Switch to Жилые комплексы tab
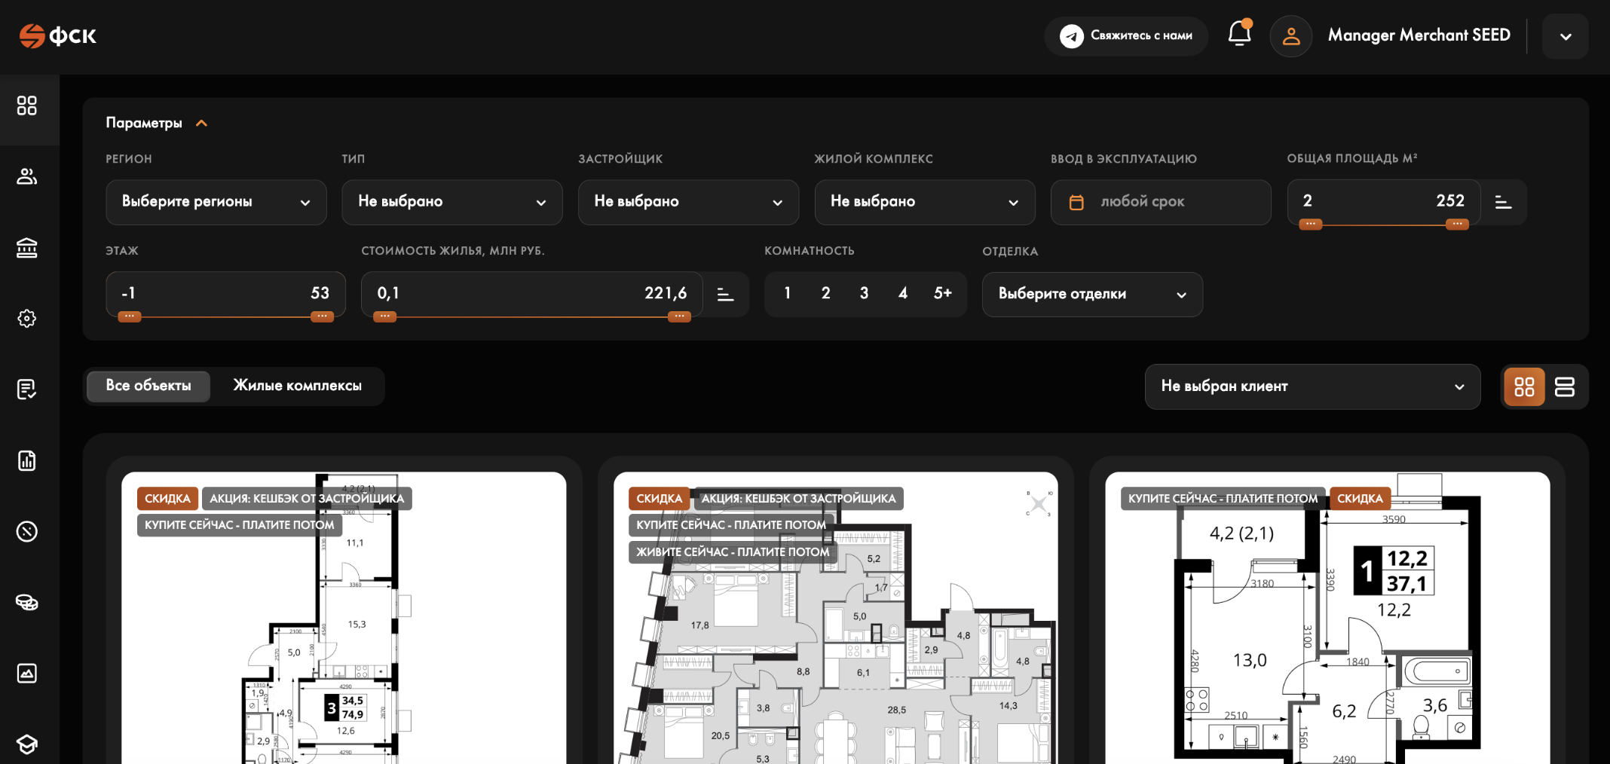Image resolution: width=1610 pixels, height=764 pixels. click(x=298, y=386)
